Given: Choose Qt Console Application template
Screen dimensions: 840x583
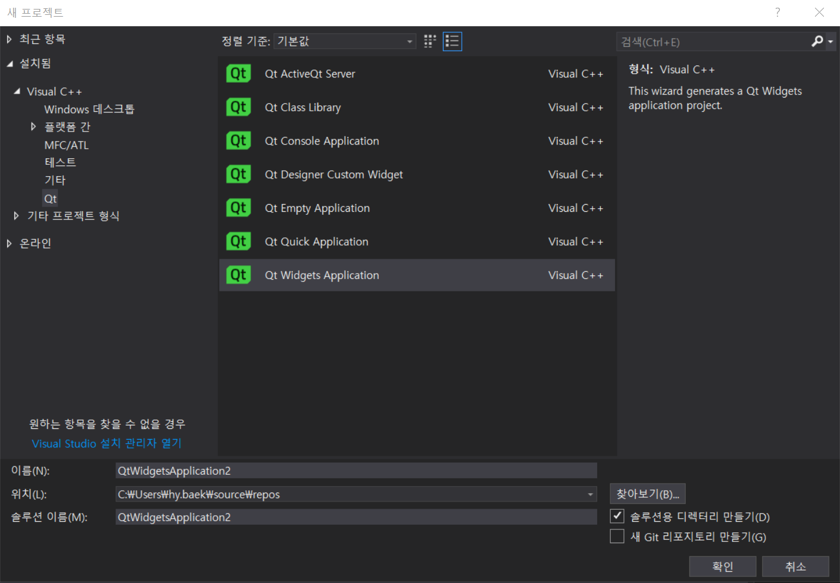Looking at the screenshot, I should pos(417,141).
